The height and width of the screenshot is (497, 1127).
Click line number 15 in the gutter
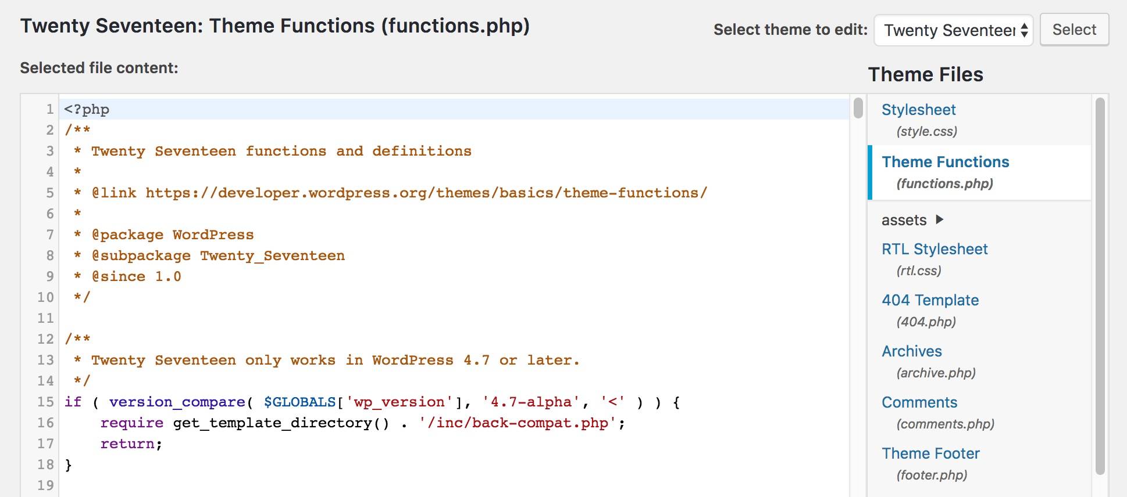(x=44, y=401)
